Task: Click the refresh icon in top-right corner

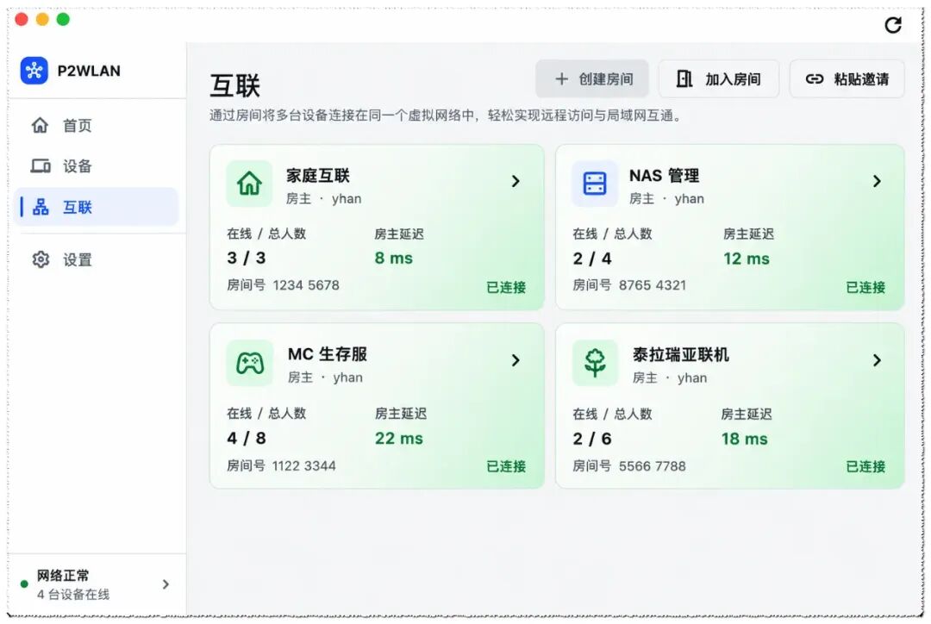Action: (893, 25)
